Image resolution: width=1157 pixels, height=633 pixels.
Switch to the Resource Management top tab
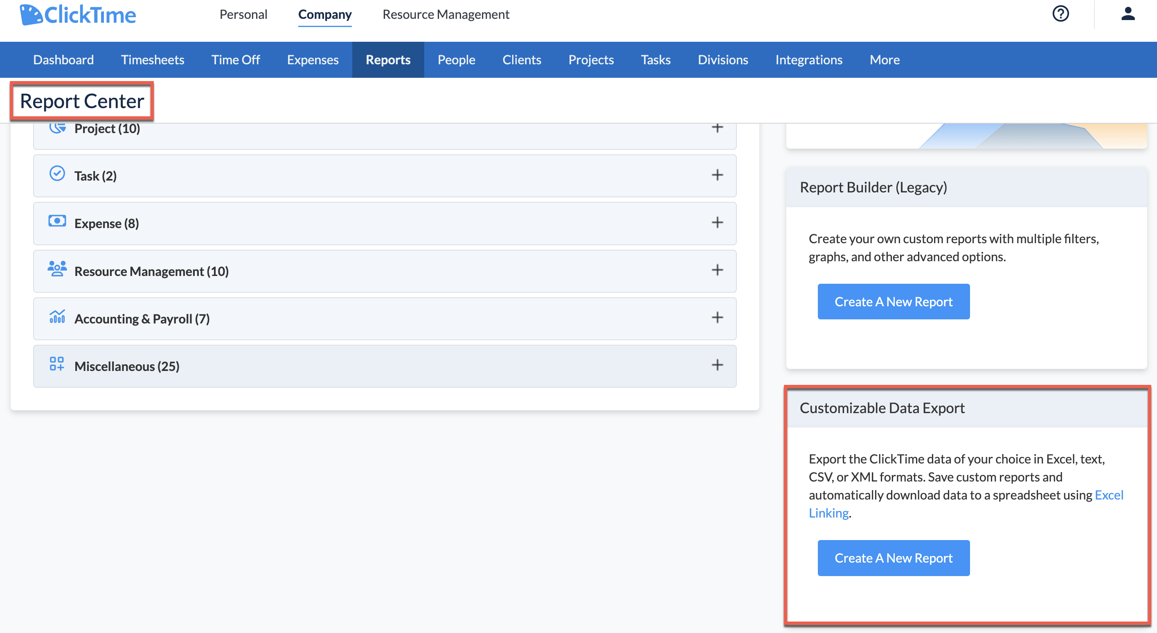pos(446,14)
